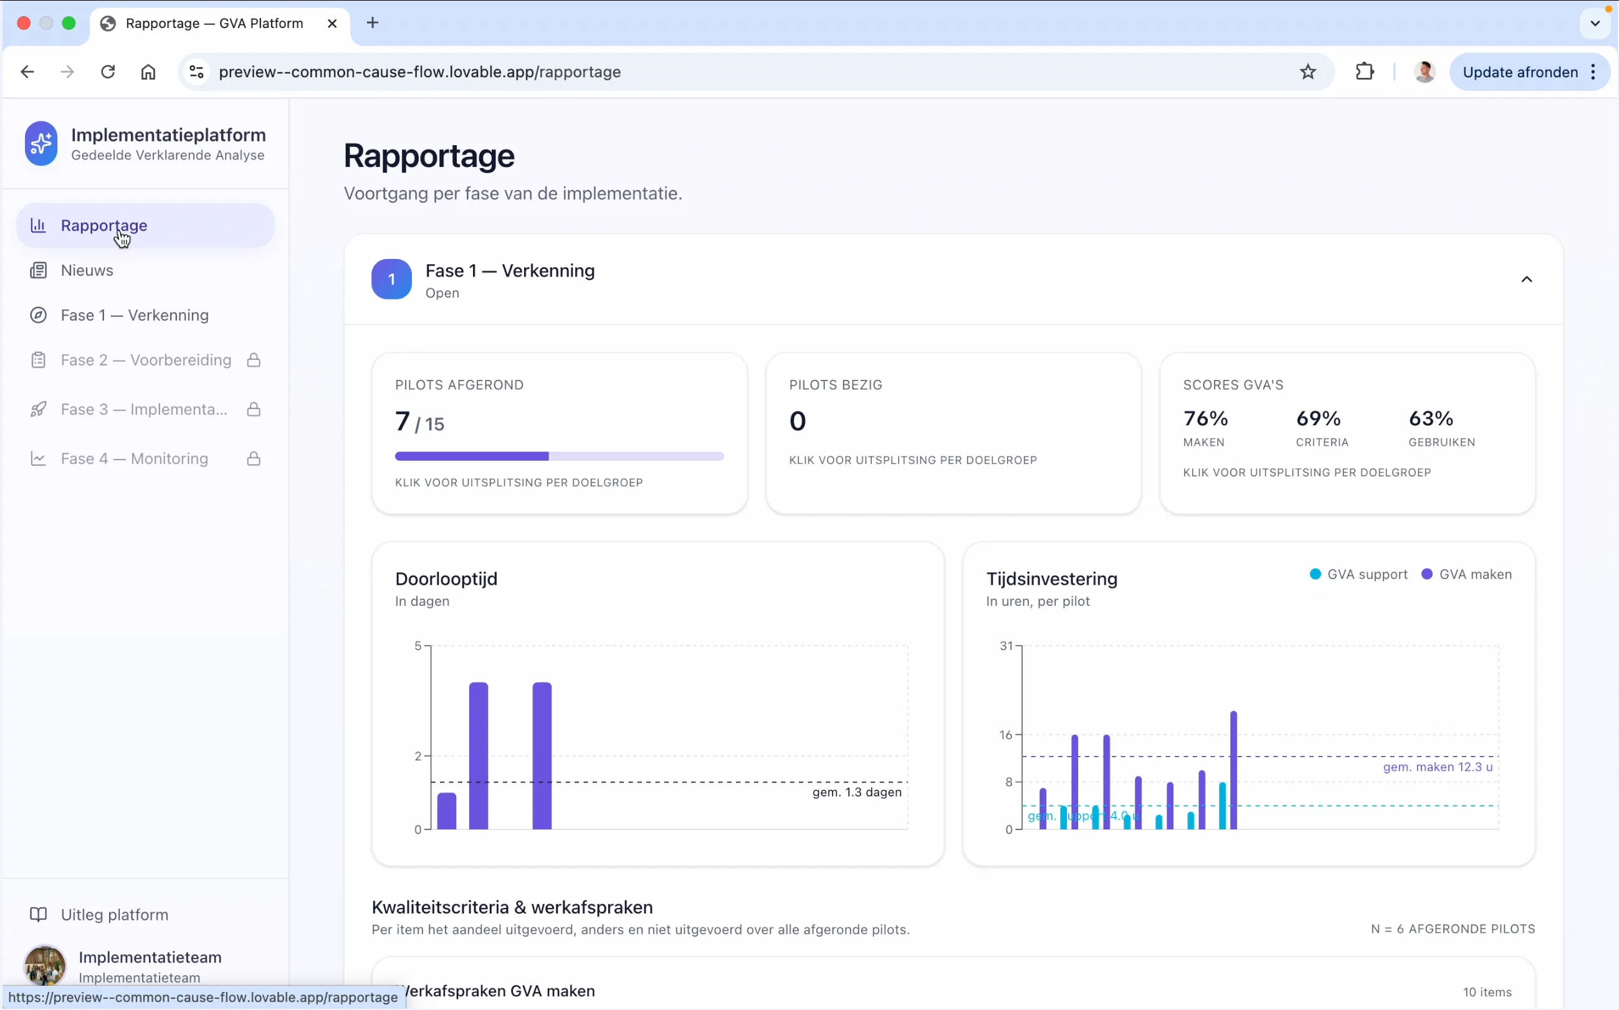Click the Doorlooptijd chart title

[x=446, y=578]
